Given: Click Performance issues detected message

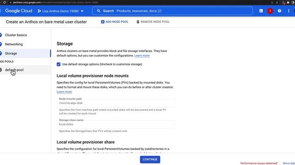Looking at the screenshot, I should [259, 163].
